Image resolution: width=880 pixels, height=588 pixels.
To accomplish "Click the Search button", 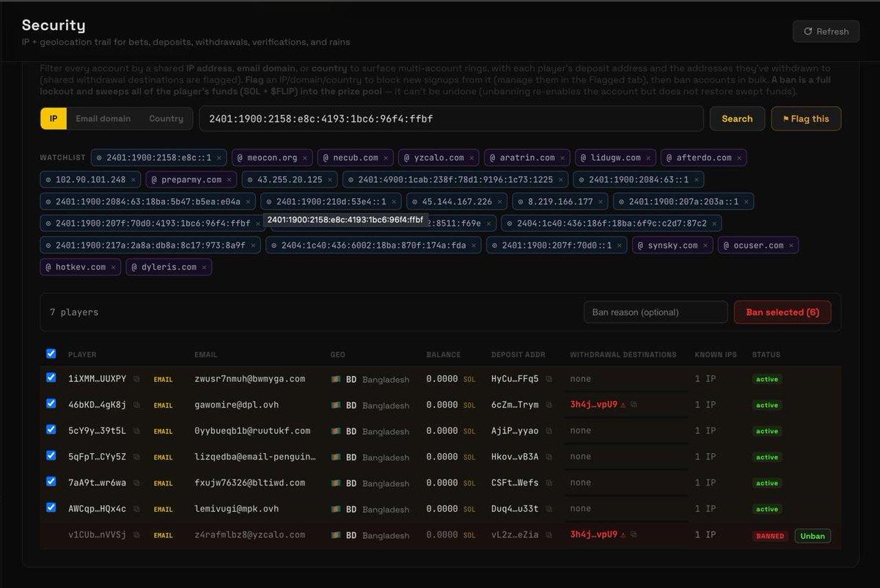I will 737,118.
